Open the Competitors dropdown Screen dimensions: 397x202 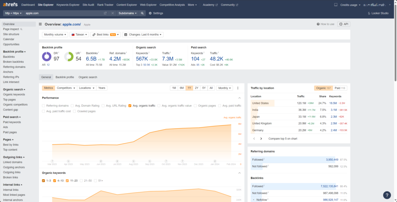[x=66, y=88]
